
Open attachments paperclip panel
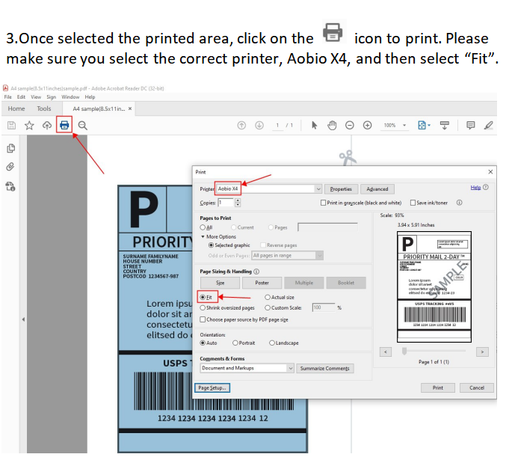[x=10, y=167]
